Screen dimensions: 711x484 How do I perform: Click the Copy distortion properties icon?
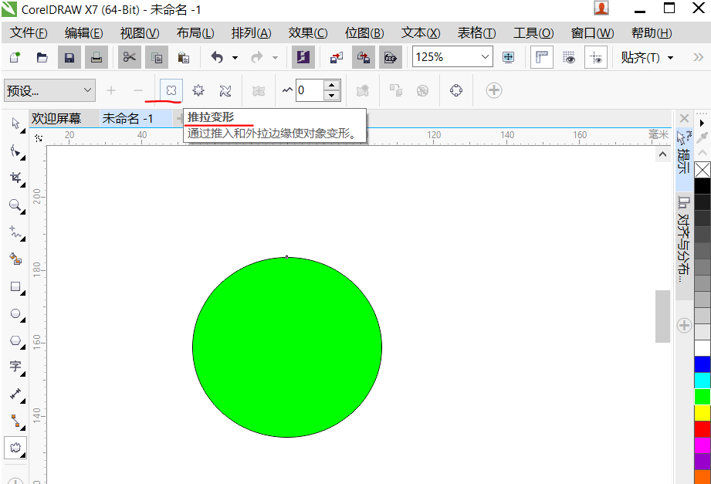[395, 91]
